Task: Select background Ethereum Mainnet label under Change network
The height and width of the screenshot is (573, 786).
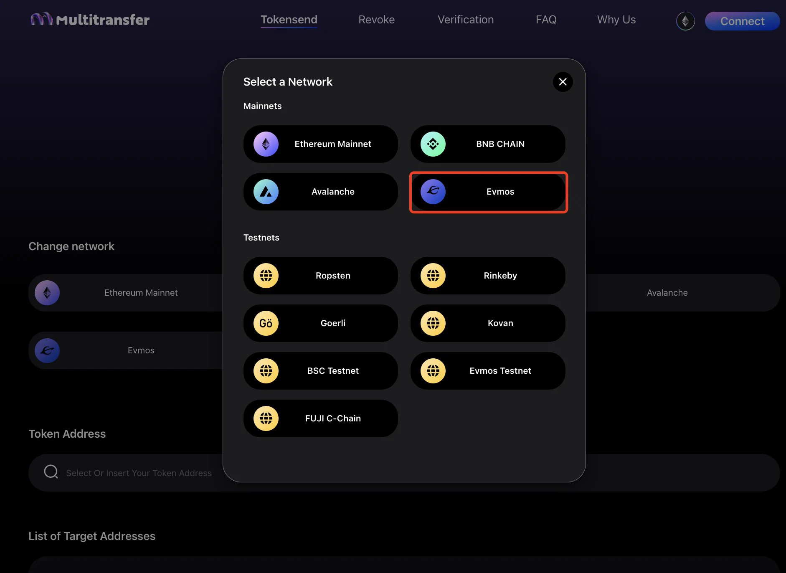Action: pyautogui.click(x=141, y=293)
